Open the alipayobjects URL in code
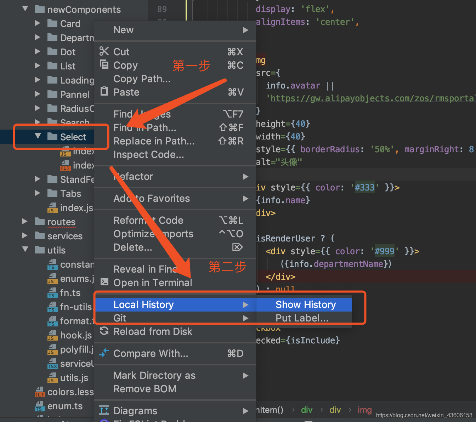This screenshot has height=422, width=476. pos(372,98)
